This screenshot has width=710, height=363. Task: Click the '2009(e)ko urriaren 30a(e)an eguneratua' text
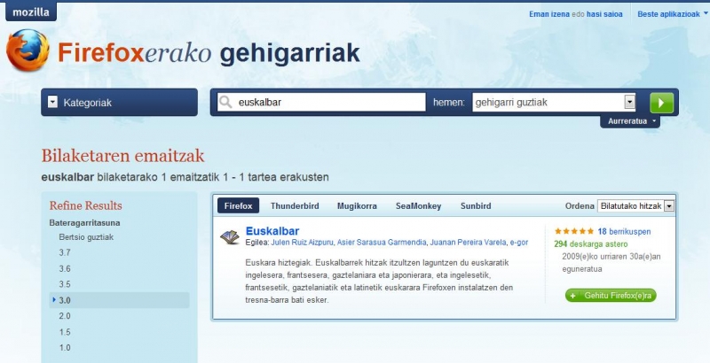(611, 263)
